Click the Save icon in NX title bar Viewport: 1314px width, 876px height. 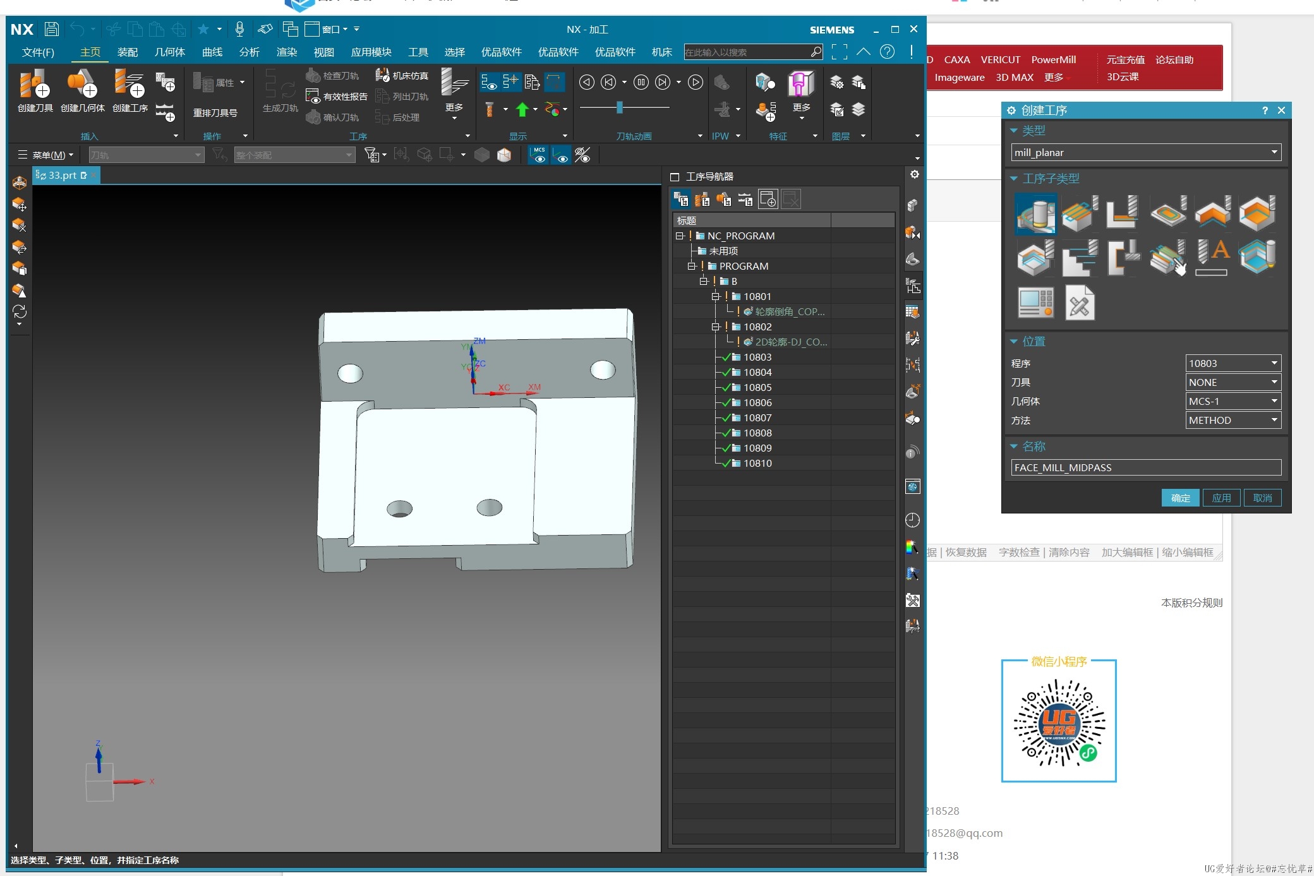coord(52,29)
